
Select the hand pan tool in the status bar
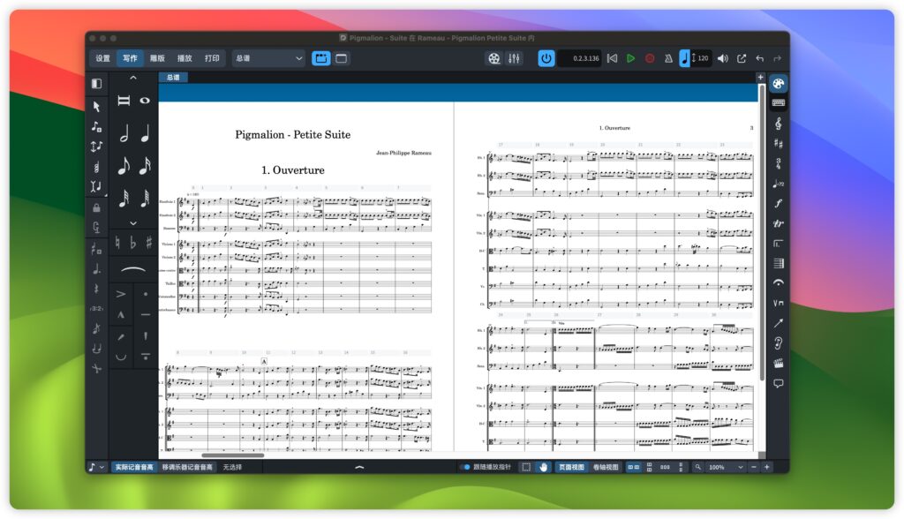(x=544, y=468)
